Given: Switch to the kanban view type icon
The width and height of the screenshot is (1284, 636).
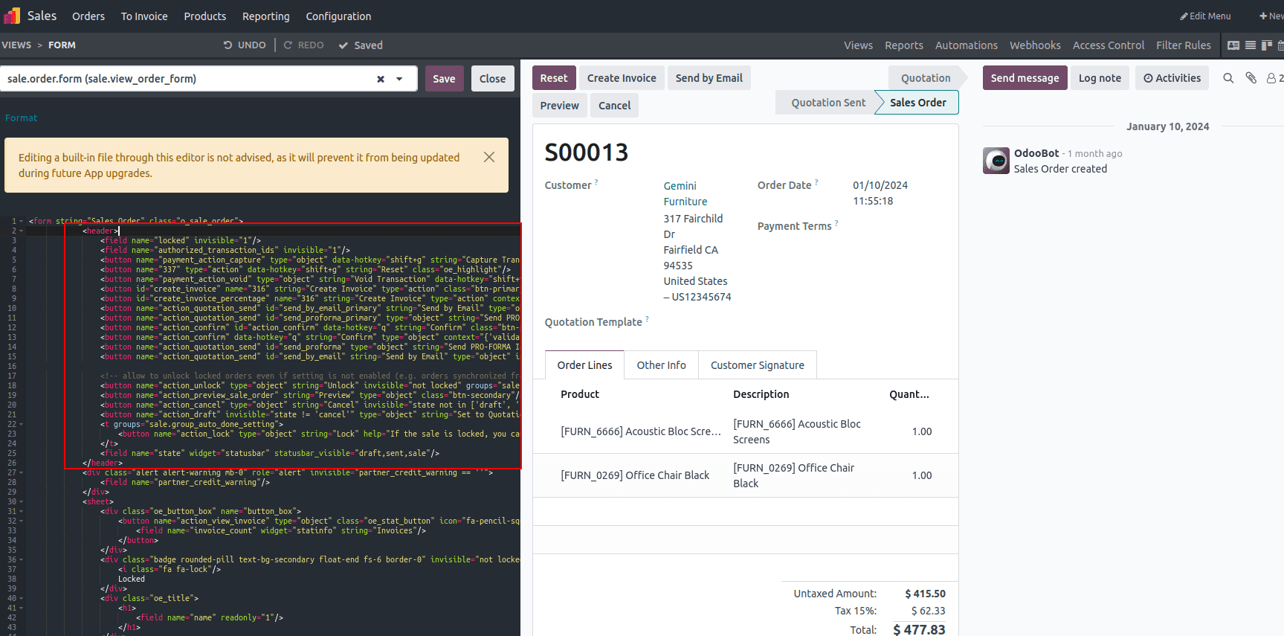Looking at the screenshot, I should coord(1267,45).
